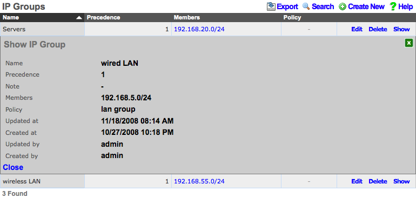Image resolution: width=416 pixels, height=198 pixels.
Task: Toggle Name column sort arrow
Action: pos(79,18)
